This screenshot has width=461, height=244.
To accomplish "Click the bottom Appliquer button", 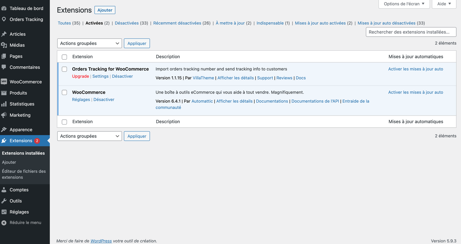I will [x=137, y=136].
